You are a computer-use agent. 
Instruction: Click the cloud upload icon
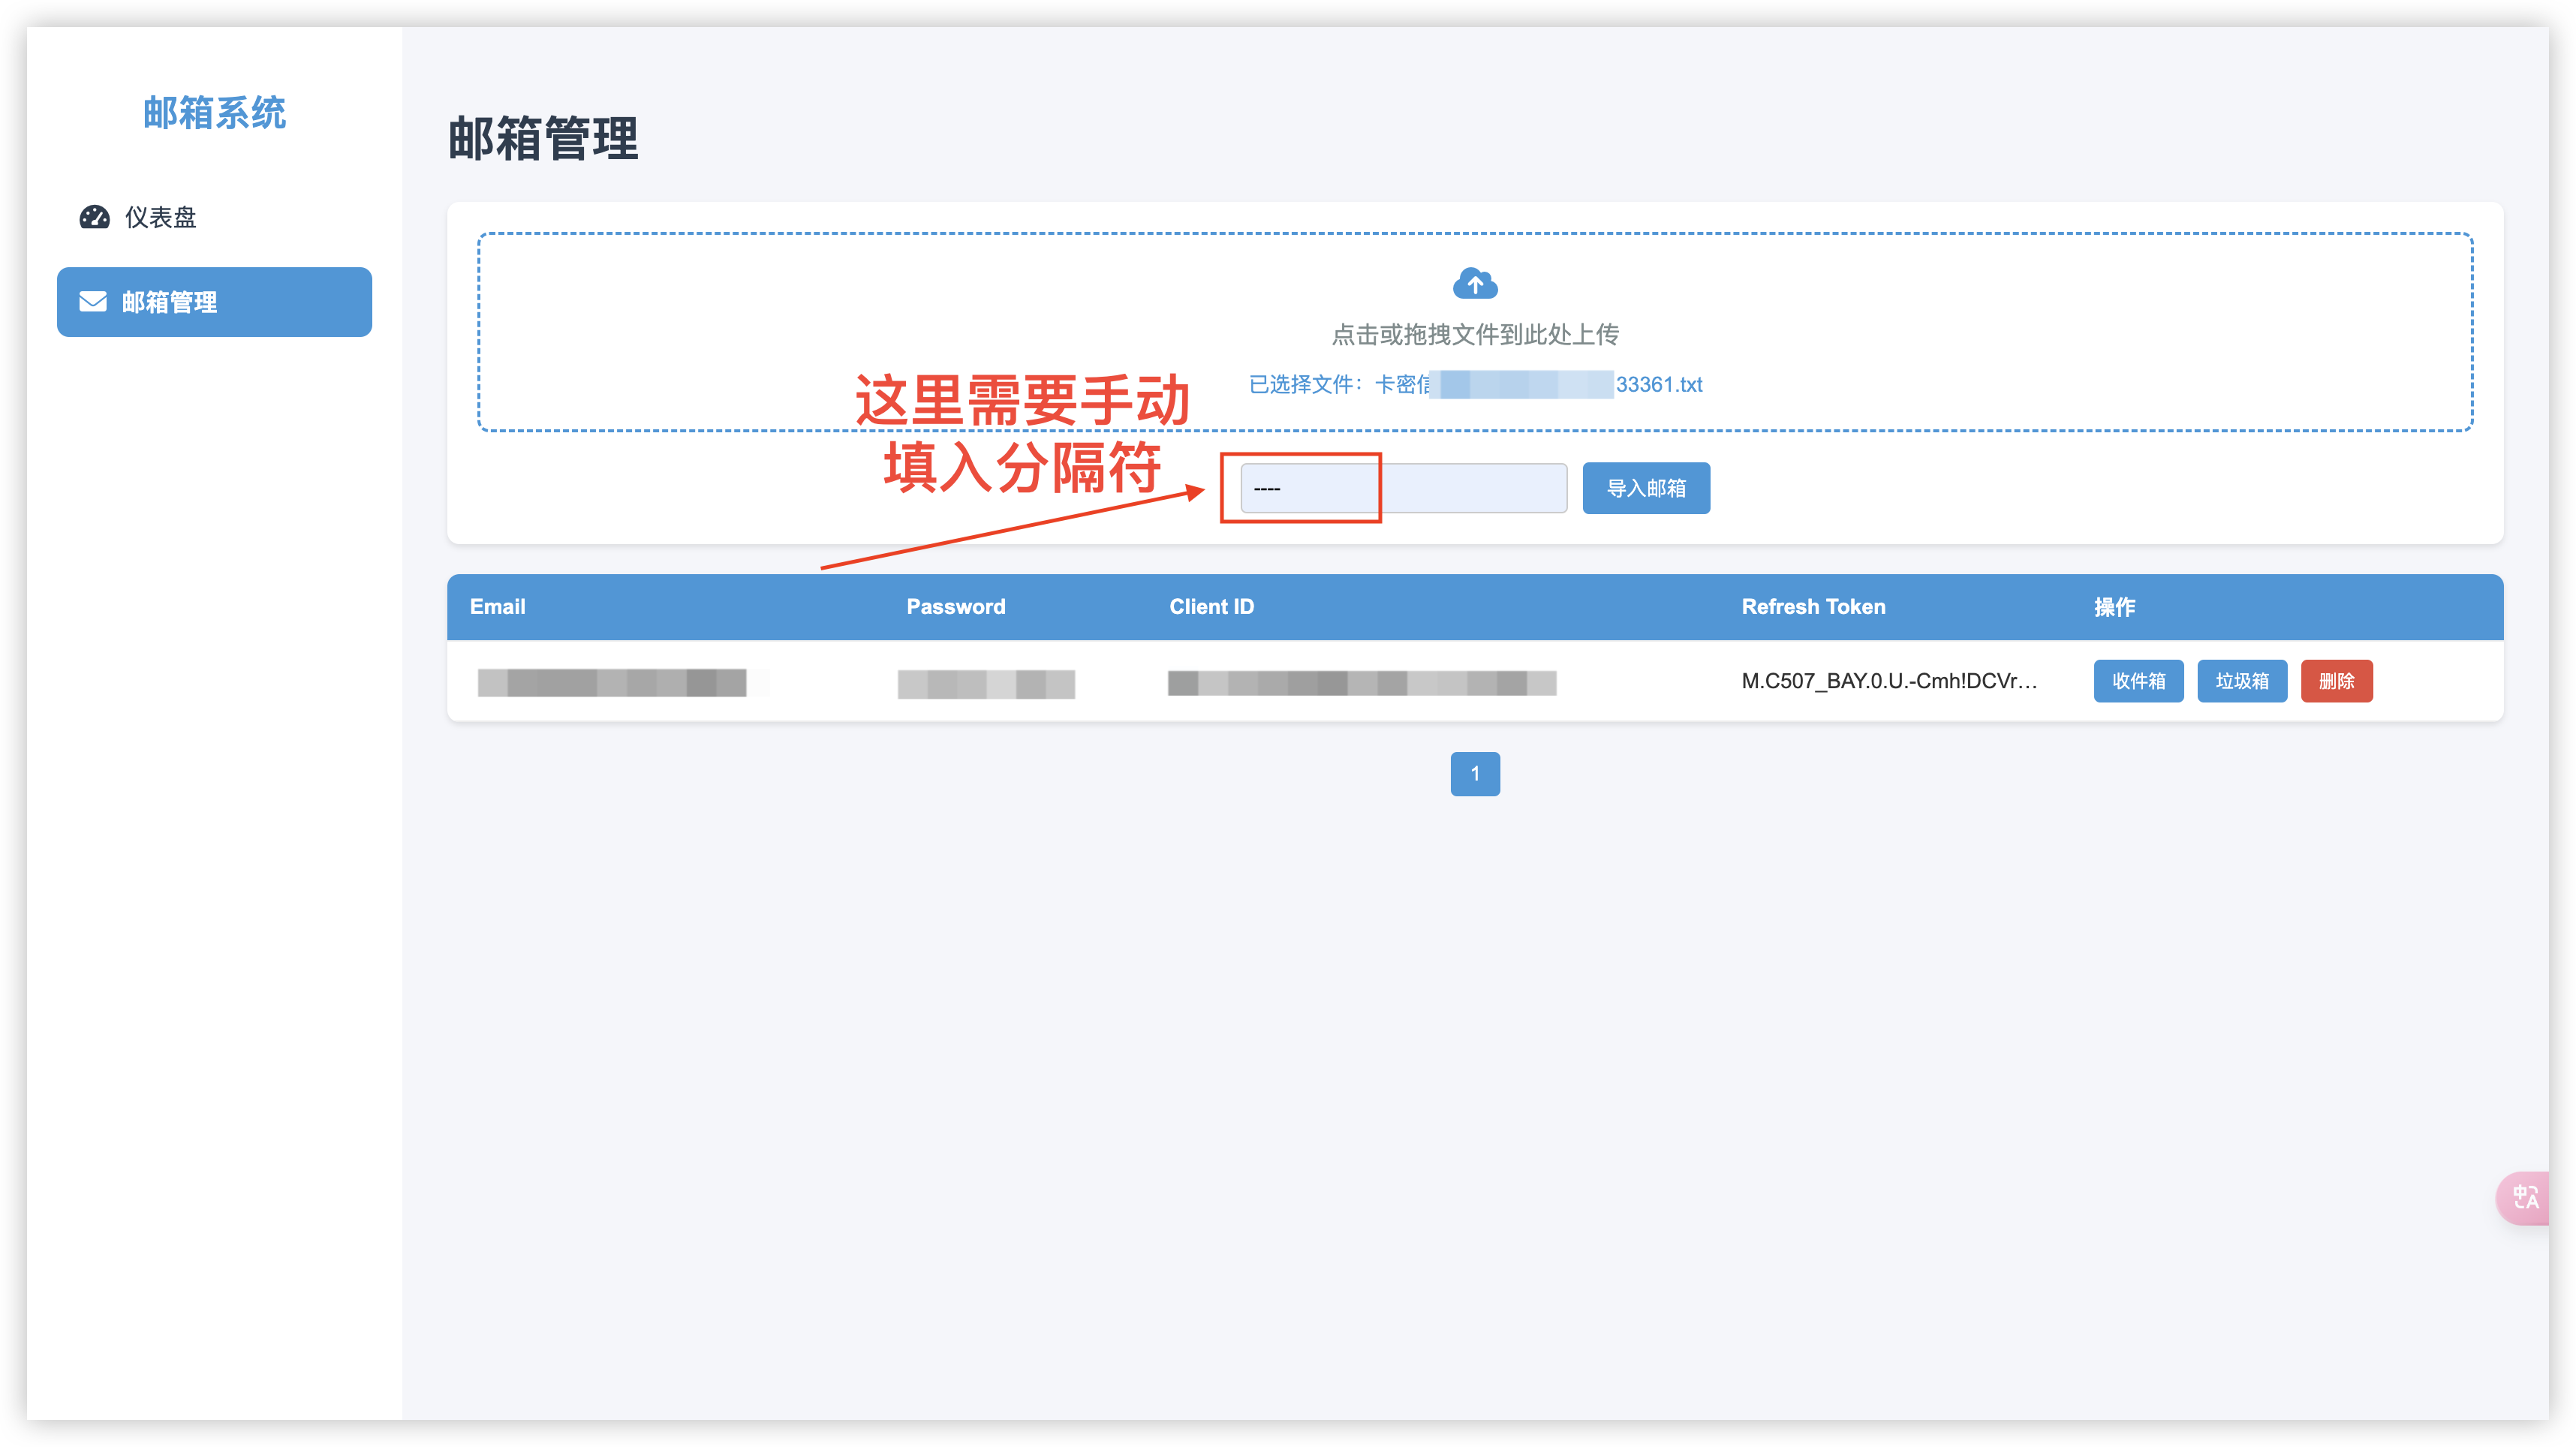[1474, 284]
